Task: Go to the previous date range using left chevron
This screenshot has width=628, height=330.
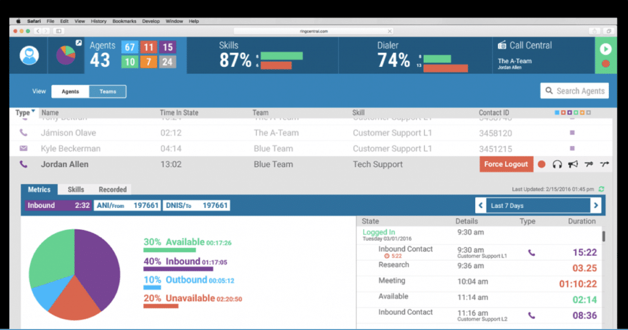Action: (481, 206)
